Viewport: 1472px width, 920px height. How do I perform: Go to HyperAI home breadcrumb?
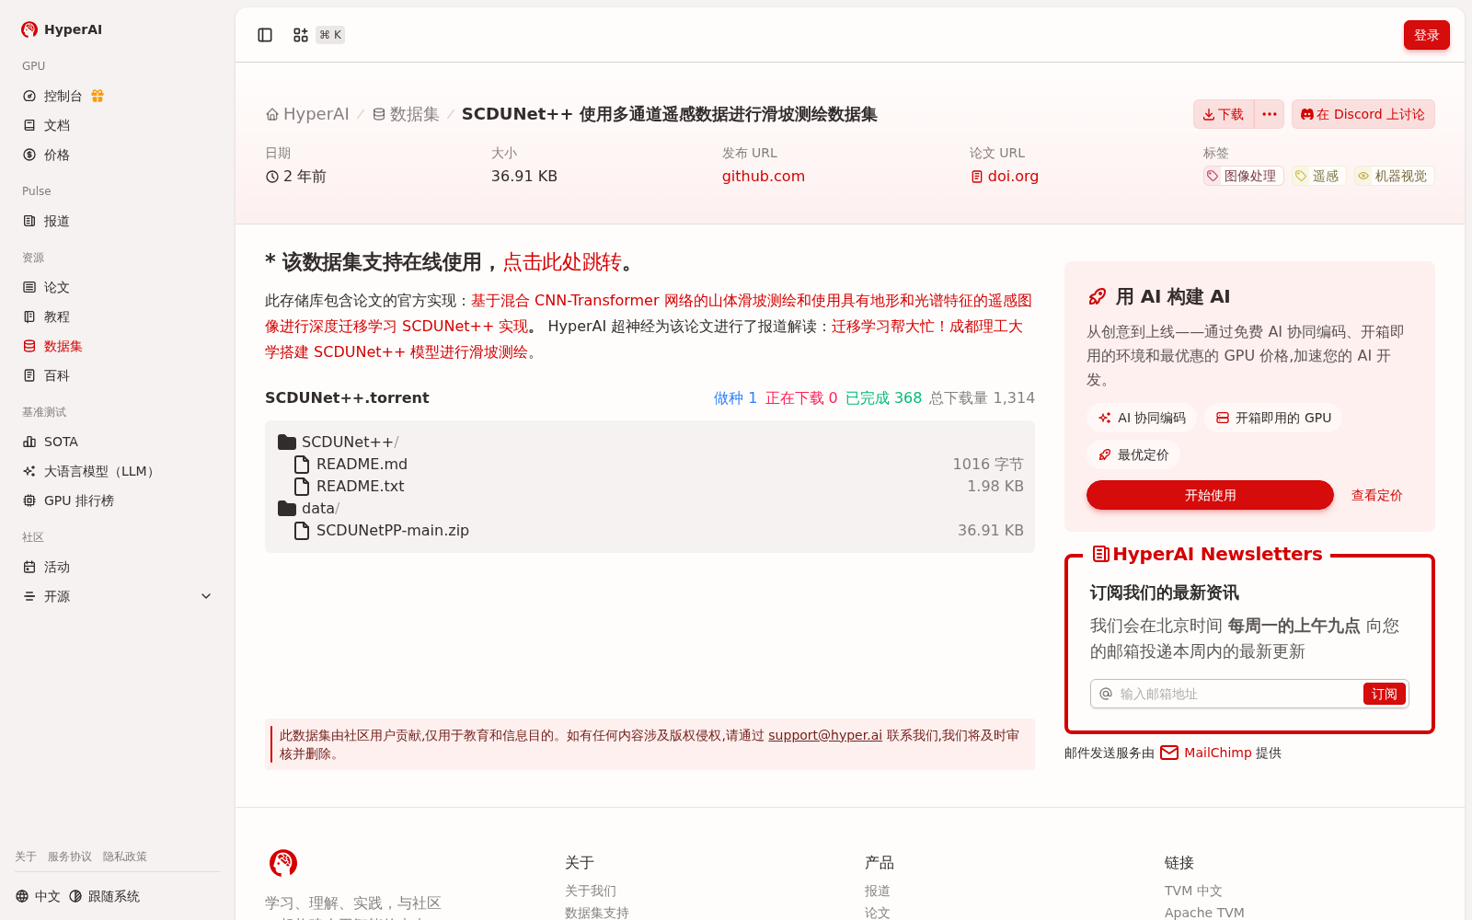(307, 114)
